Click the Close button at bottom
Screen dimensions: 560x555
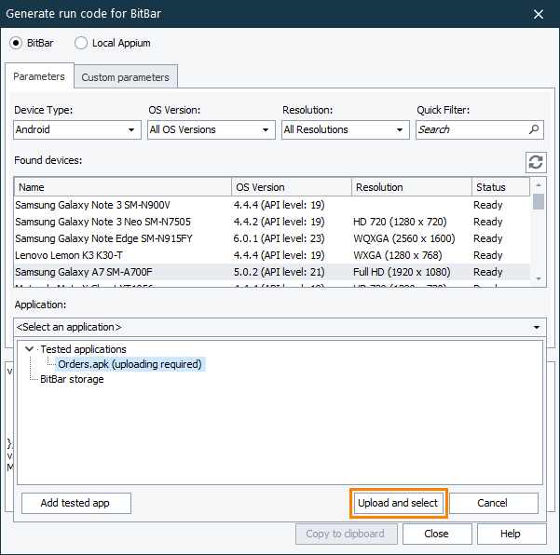(x=437, y=534)
